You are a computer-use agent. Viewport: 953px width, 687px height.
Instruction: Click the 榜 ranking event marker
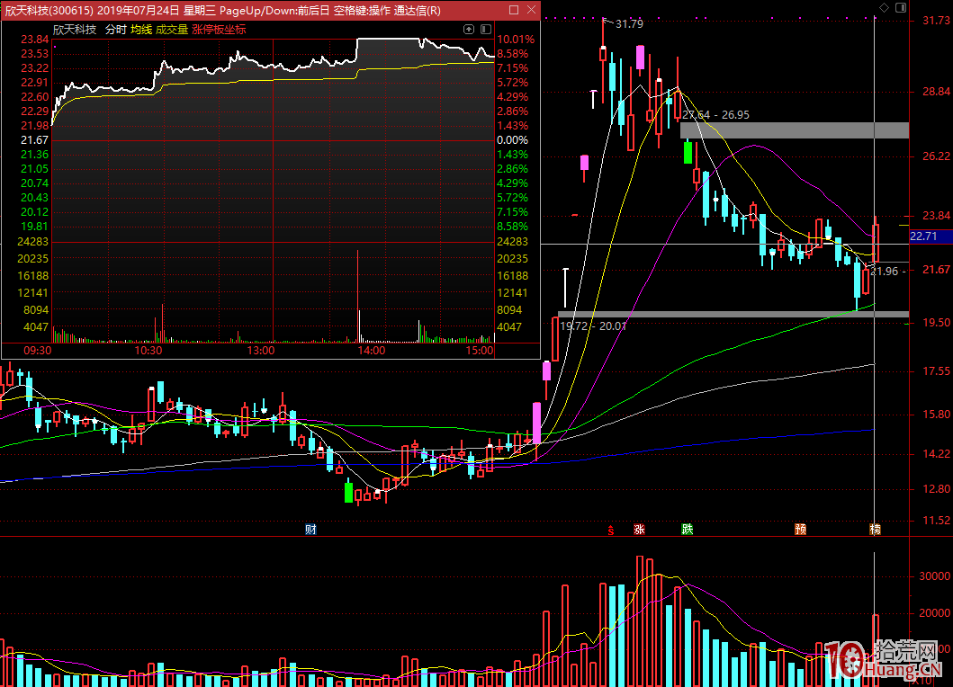[875, 530]
